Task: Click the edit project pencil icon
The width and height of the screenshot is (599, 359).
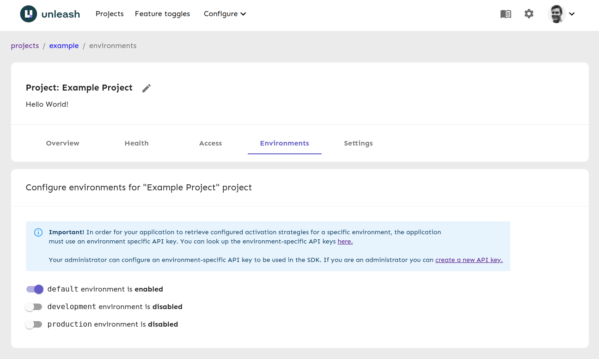Action: [x=147, y=88]
